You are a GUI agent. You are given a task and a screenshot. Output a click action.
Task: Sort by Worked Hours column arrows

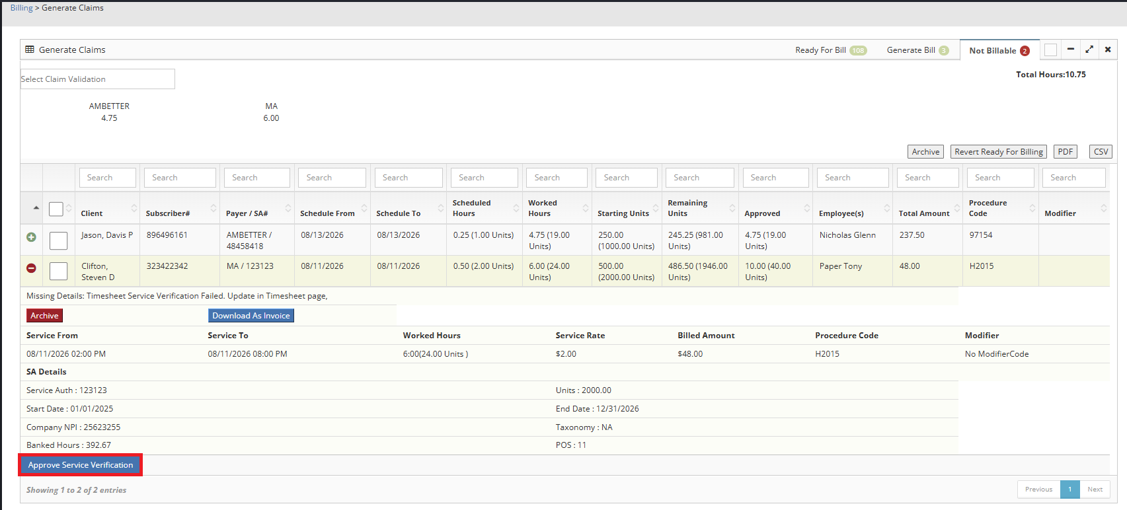tap(586, 208)
